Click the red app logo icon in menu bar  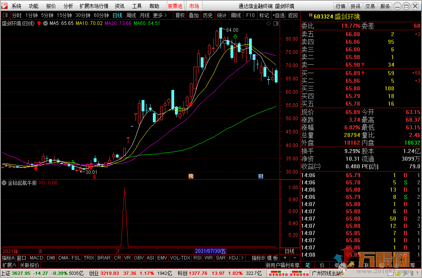(x=4, y=6)
